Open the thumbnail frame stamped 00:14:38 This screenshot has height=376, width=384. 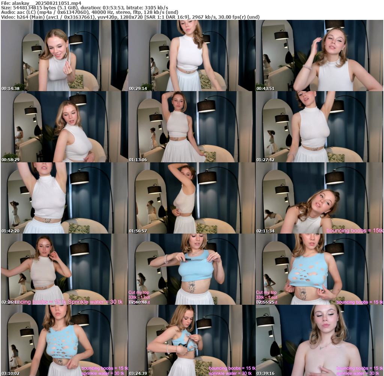pos(64,55)
